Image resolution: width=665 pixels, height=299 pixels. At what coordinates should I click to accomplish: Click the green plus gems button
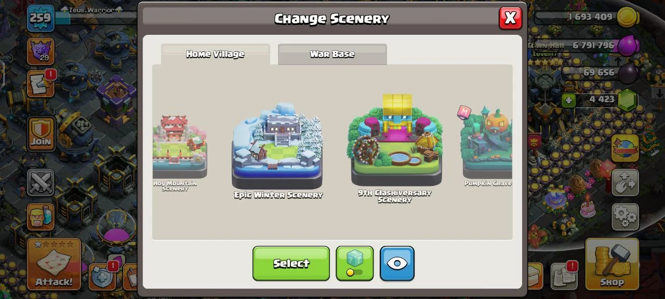point(568,100)
